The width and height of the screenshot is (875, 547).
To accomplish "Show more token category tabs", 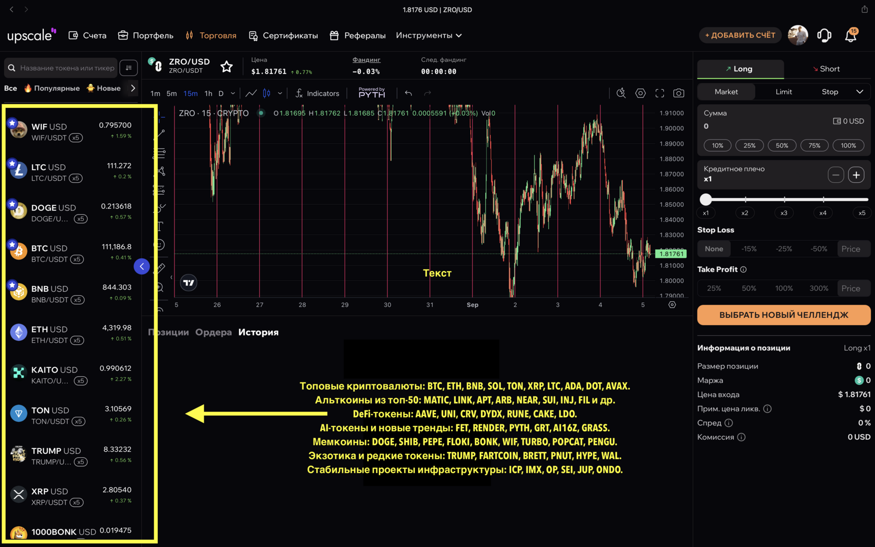I will 133,88.
